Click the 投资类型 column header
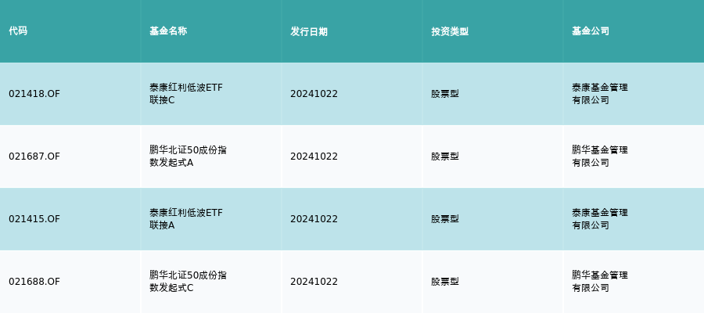The image size is (704, 313). pyautogui.click(x=450, y=31)
